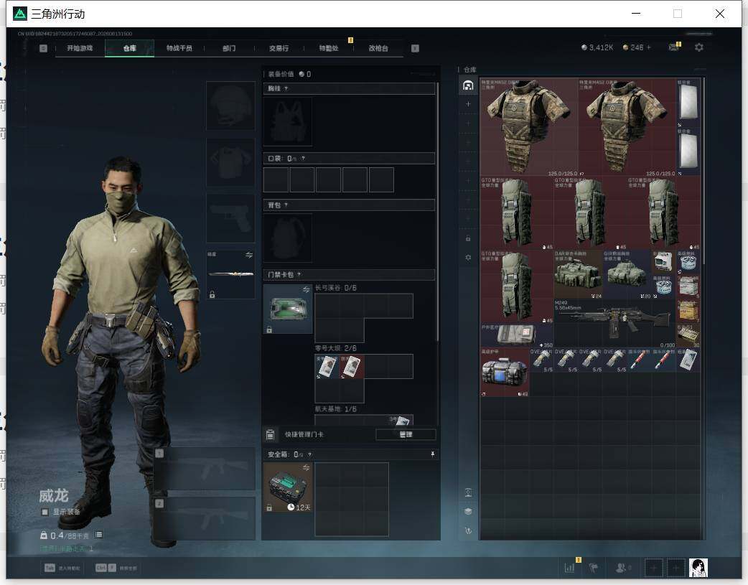This screenshot has width=748, height=585.
Task: Toggle the 显示装备 checkbox
Action: [x=45, y=512]
